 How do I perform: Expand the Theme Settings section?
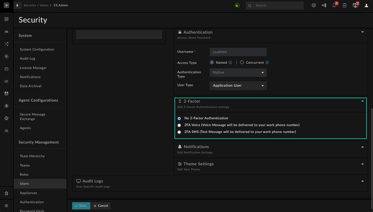[x=362, y=164]
